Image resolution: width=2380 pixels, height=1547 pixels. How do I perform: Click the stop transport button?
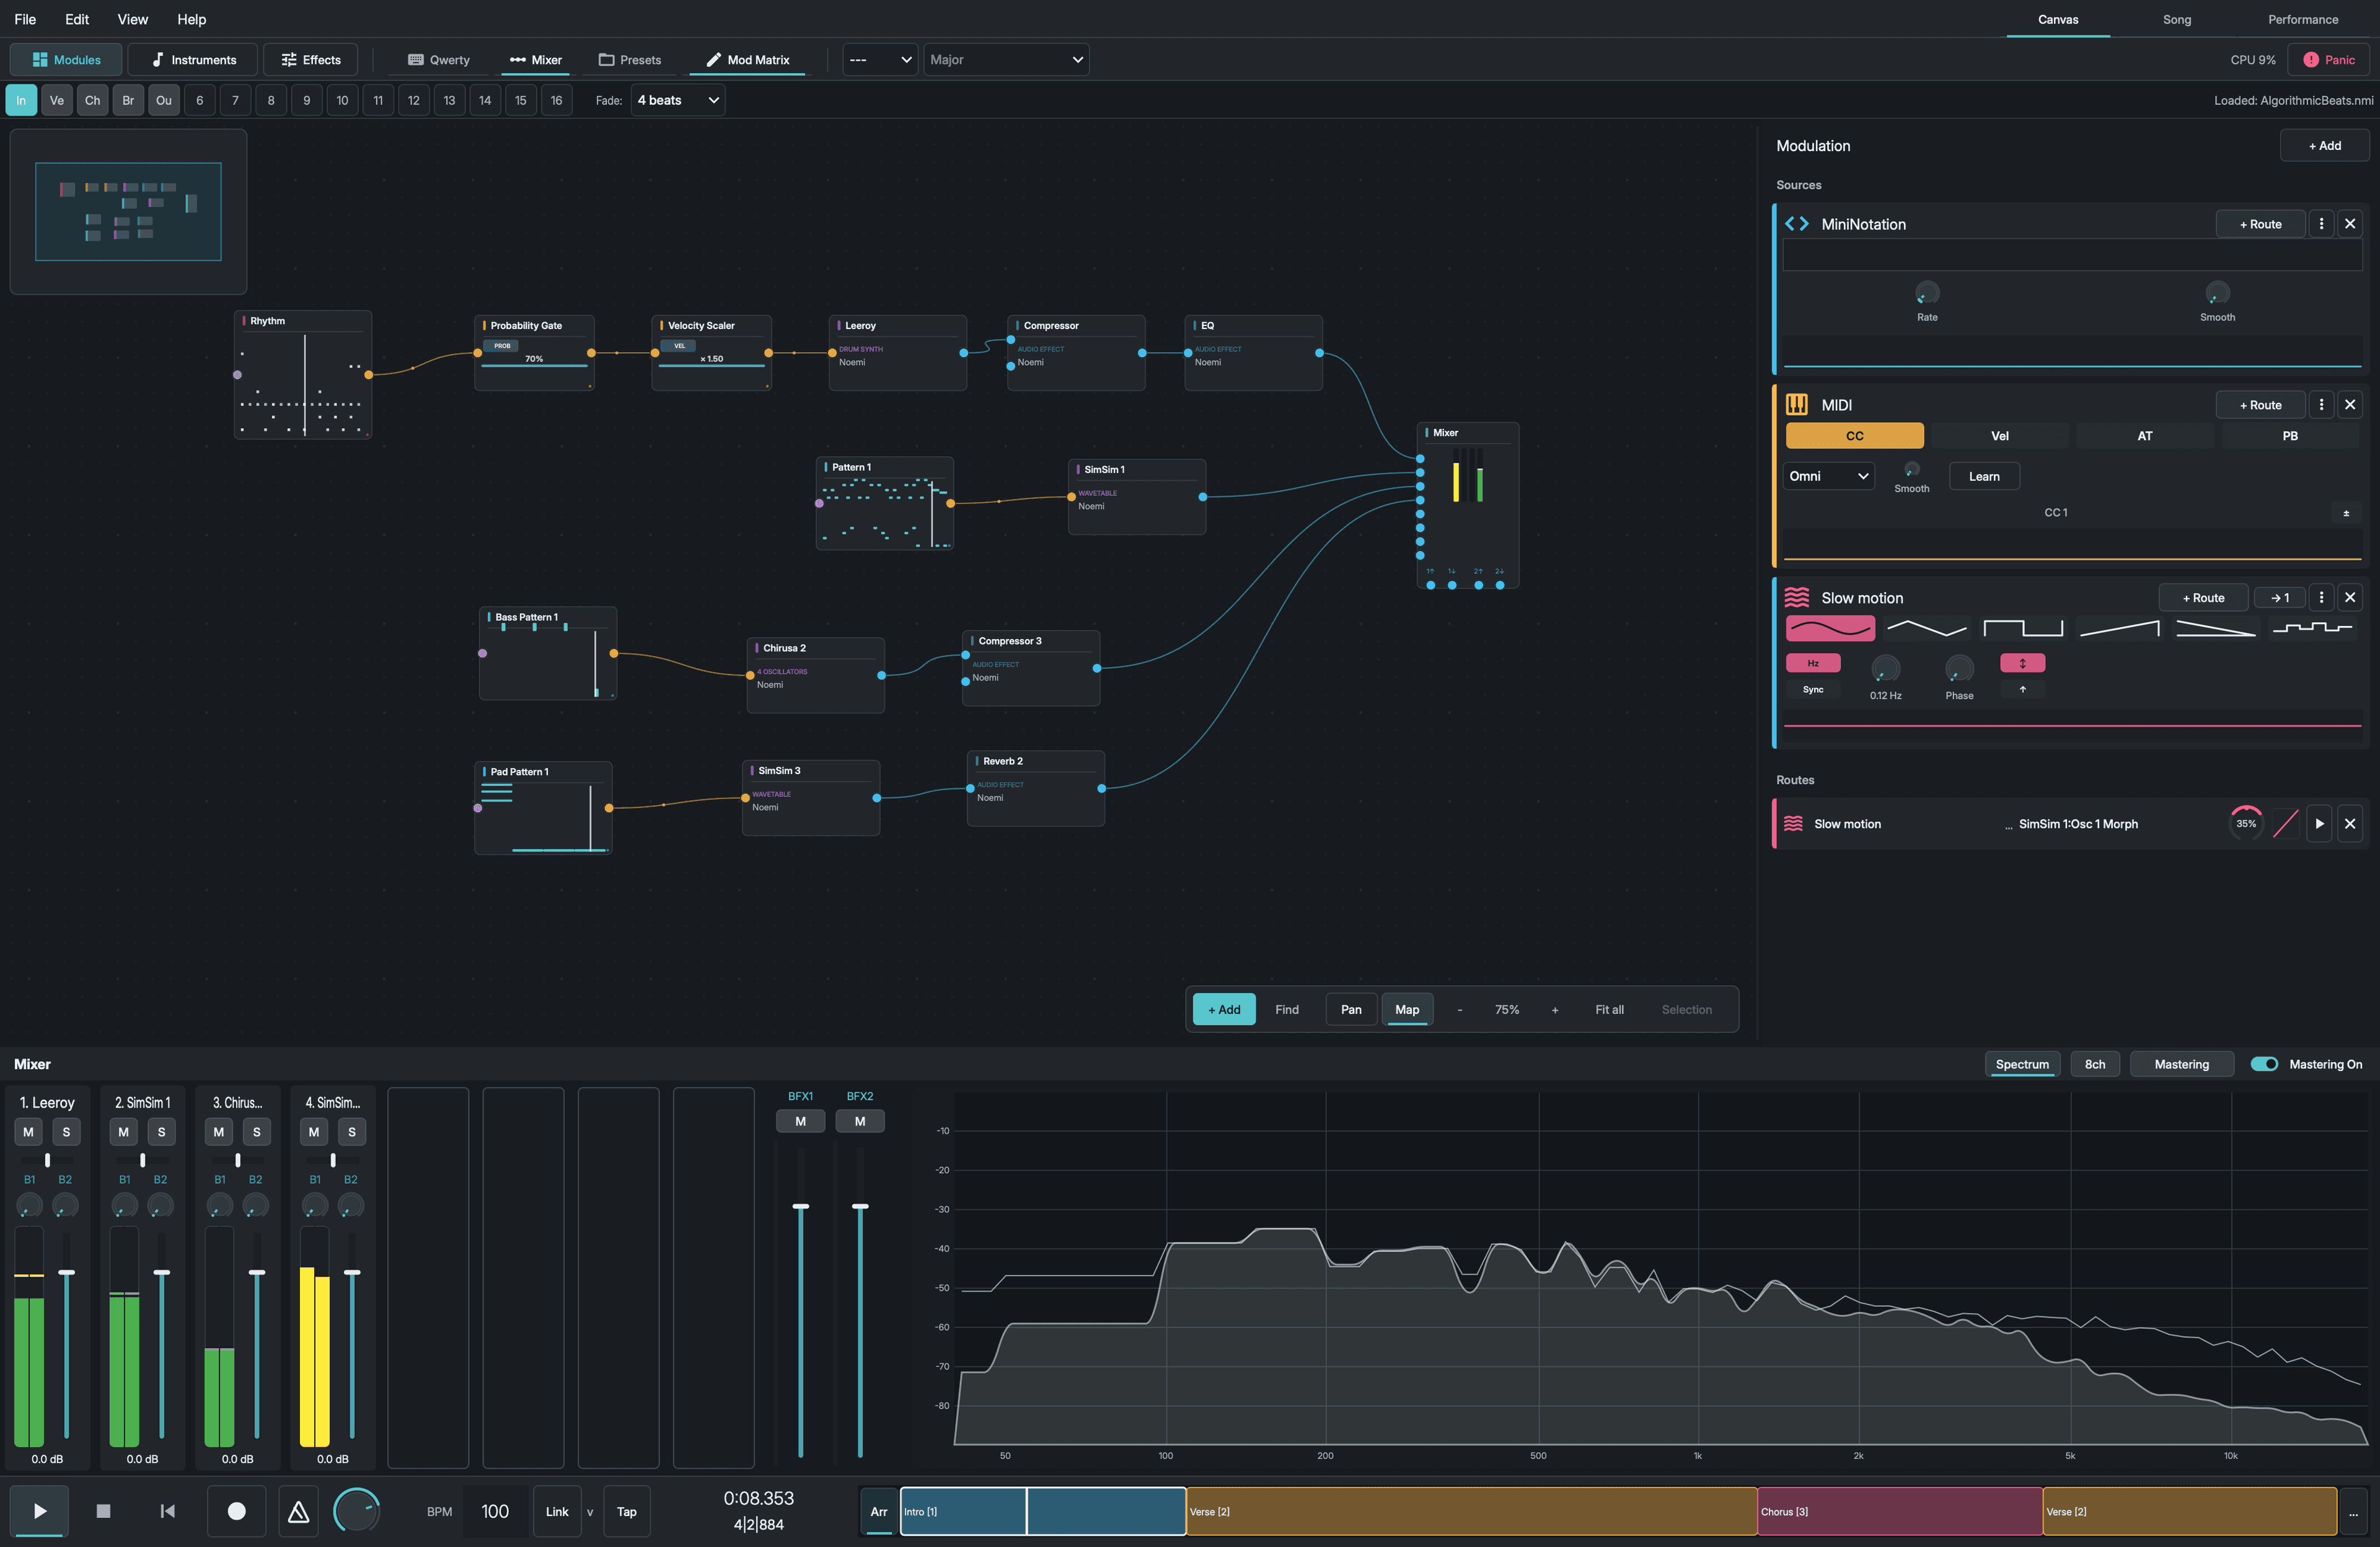click(103, 1510)
